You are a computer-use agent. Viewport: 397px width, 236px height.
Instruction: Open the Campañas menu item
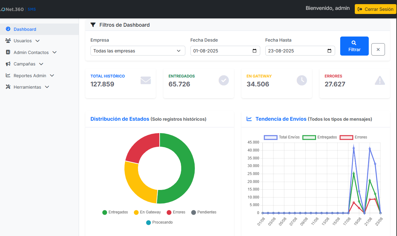pos(24,64)
